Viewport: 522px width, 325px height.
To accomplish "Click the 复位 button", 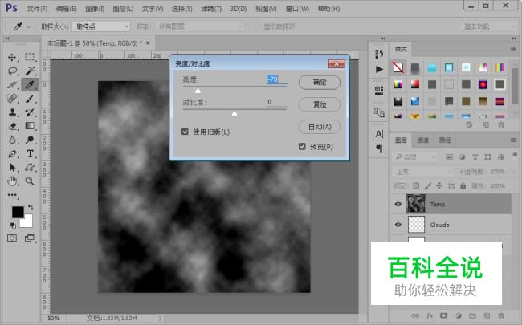I will click(x=320, y=104).
